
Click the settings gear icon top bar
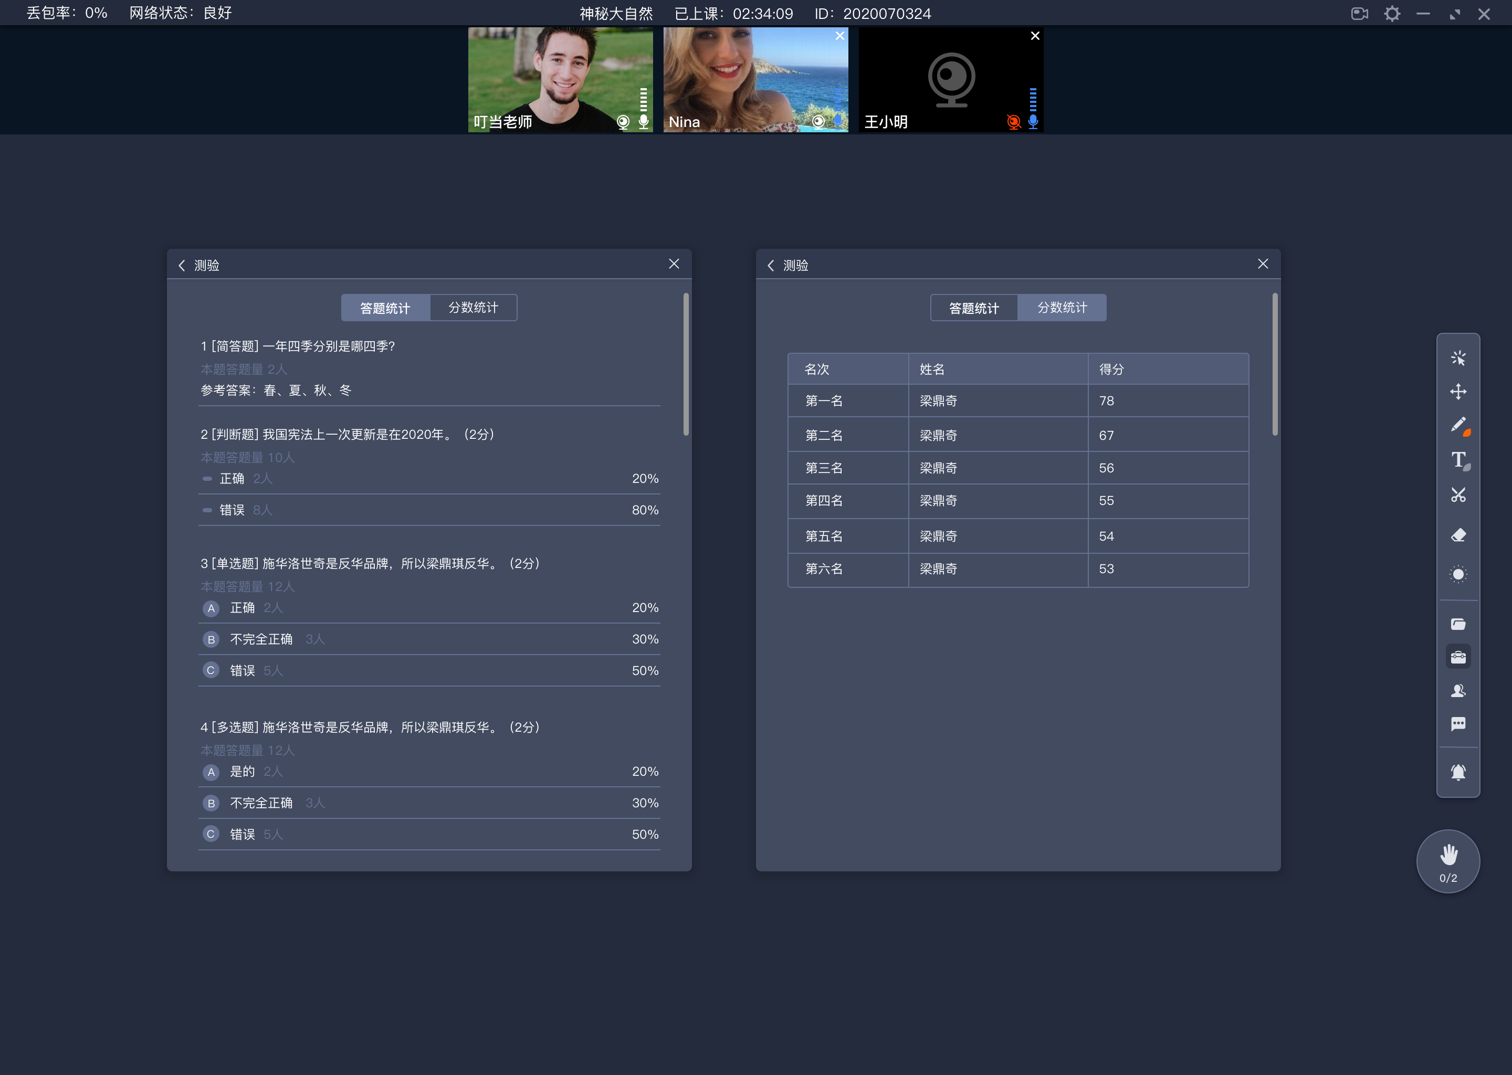point(1394,13)
